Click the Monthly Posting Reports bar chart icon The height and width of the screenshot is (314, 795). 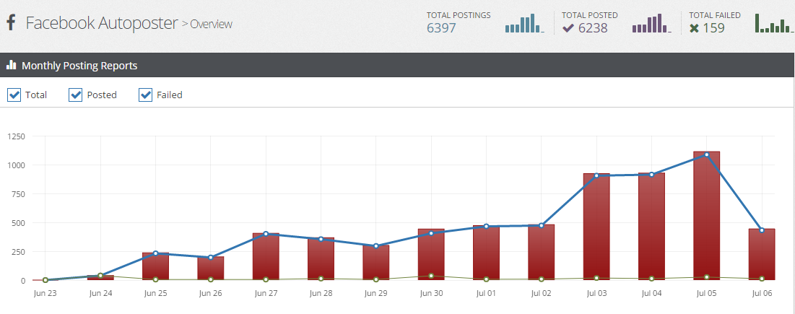[x=11, y=65]
